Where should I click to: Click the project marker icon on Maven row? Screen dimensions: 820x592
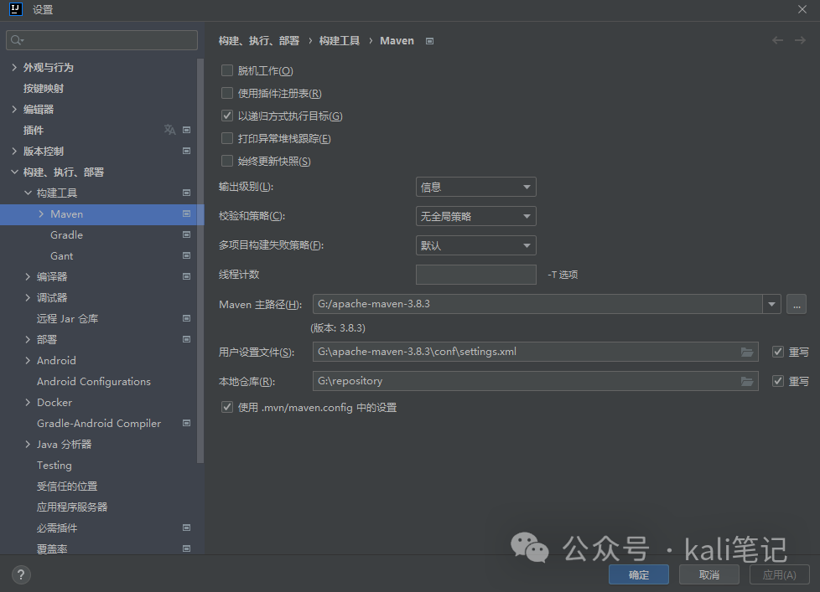[x=186, y=214]
